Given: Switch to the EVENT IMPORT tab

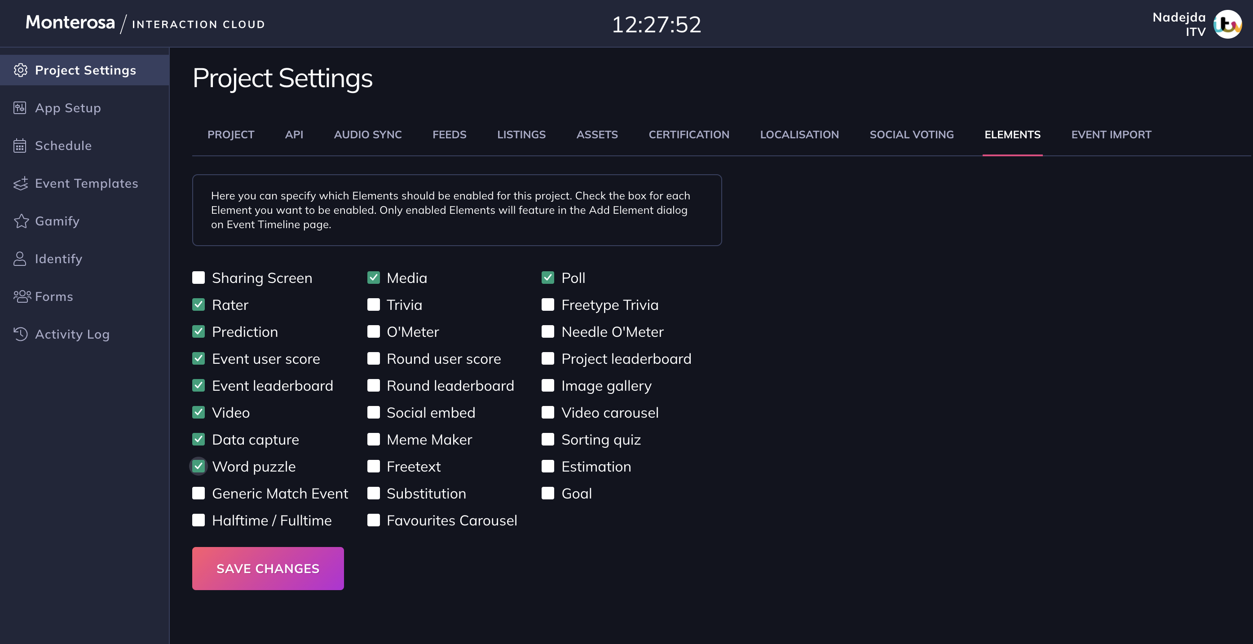Looking at the screenshot, I should (x=1111, y=134).
